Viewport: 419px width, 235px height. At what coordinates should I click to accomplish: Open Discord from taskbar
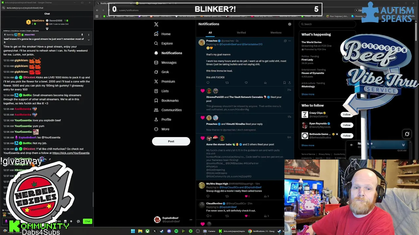pyautogui.click(x=169, y=231)
